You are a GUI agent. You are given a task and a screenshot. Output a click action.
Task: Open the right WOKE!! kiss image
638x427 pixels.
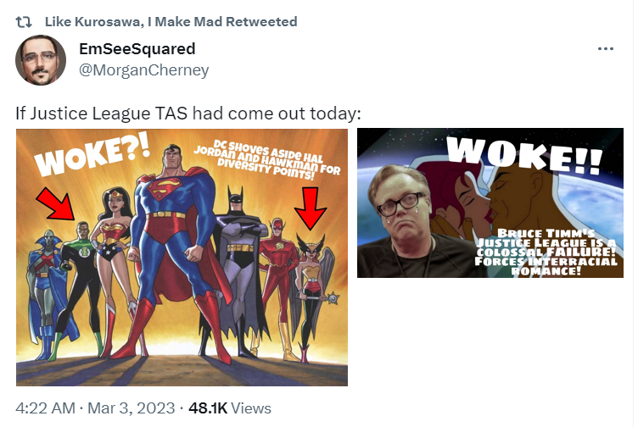(490, 203)
